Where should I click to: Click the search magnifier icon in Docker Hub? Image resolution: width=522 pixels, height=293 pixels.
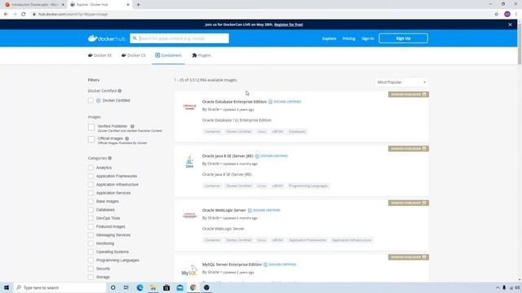point(135,38)
